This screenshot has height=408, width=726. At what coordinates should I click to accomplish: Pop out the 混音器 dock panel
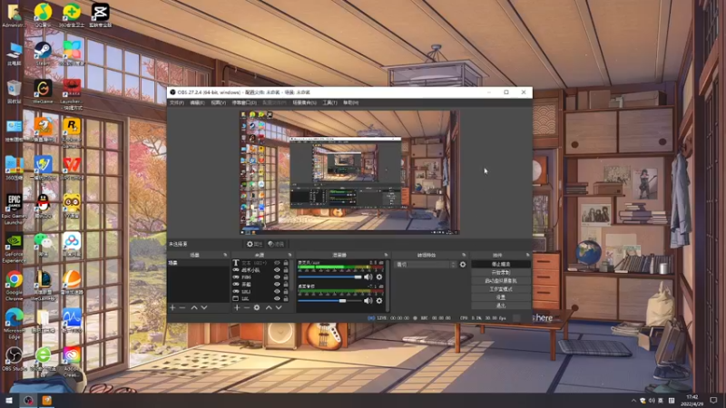pyautogui.click(x=386, y=255)
